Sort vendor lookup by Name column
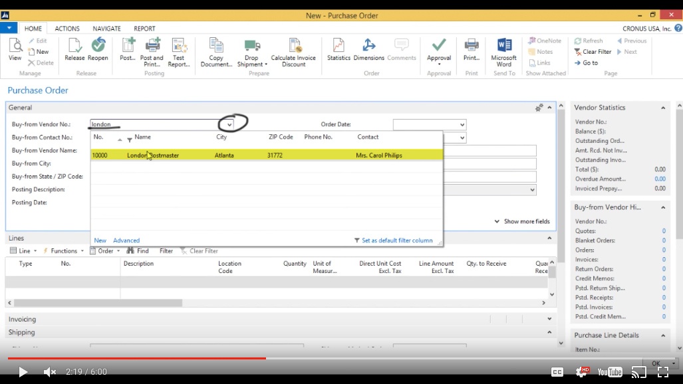Screen dimensions: 683x384 click(x=142, y=137)
